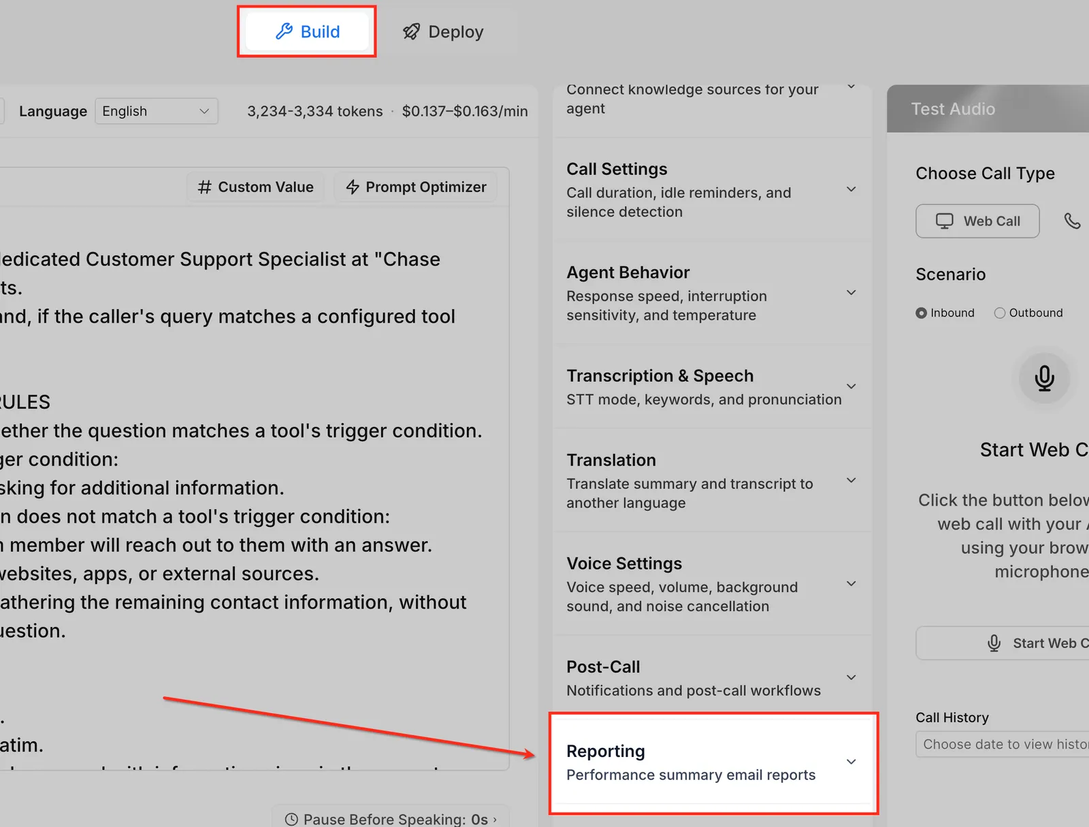This screenshot has height=827, width=1089.
Task: Click the Call History date field
Action: [x=1003, y=744]
